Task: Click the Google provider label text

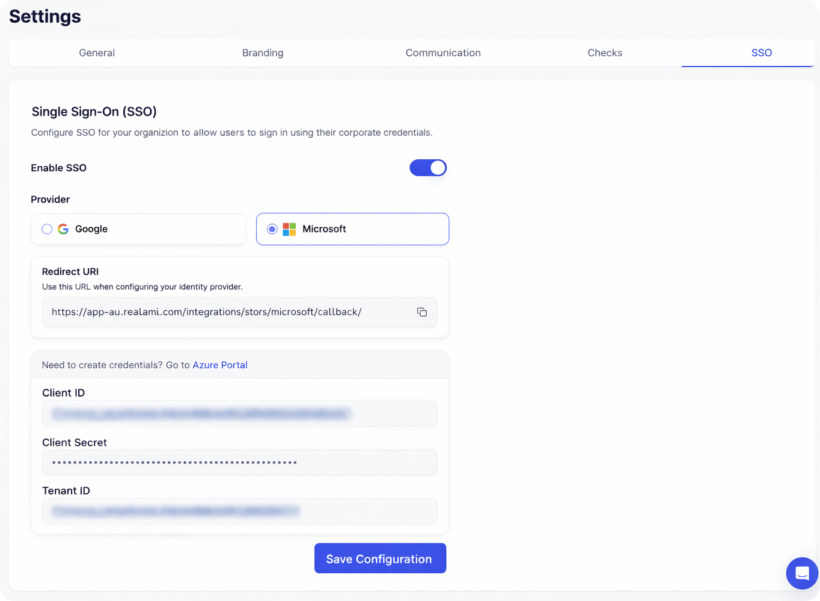Action: (91, 229)
